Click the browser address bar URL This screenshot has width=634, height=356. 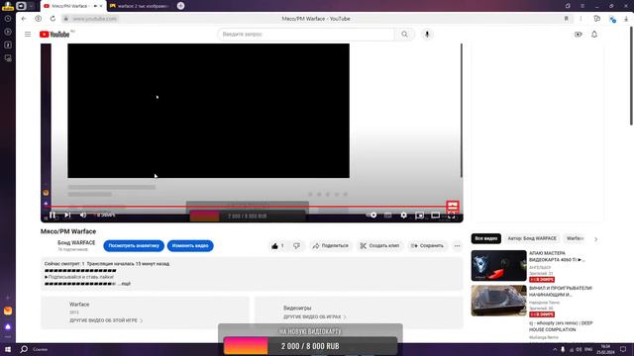[x=95, y=19]
